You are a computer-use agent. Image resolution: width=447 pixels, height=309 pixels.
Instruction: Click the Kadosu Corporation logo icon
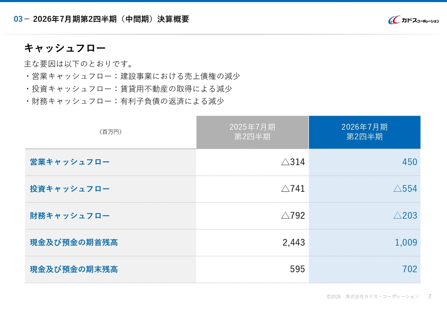395,20
